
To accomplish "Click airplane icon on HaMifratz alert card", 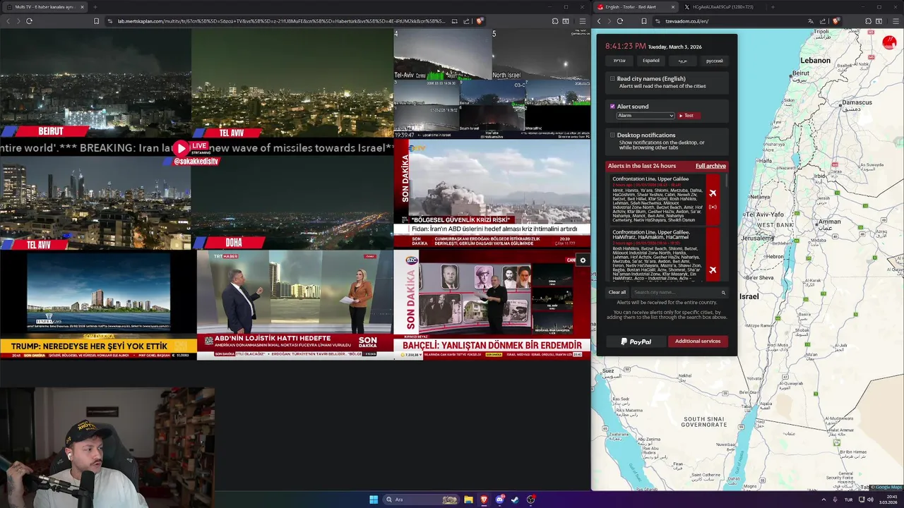I will [x=713, y=270].
